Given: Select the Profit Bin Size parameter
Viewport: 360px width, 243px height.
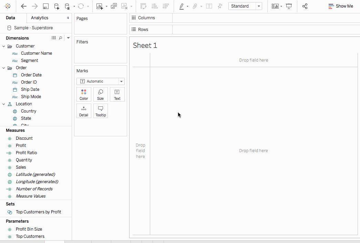Looking at the screenshot, I should click(x=29, y=229).
